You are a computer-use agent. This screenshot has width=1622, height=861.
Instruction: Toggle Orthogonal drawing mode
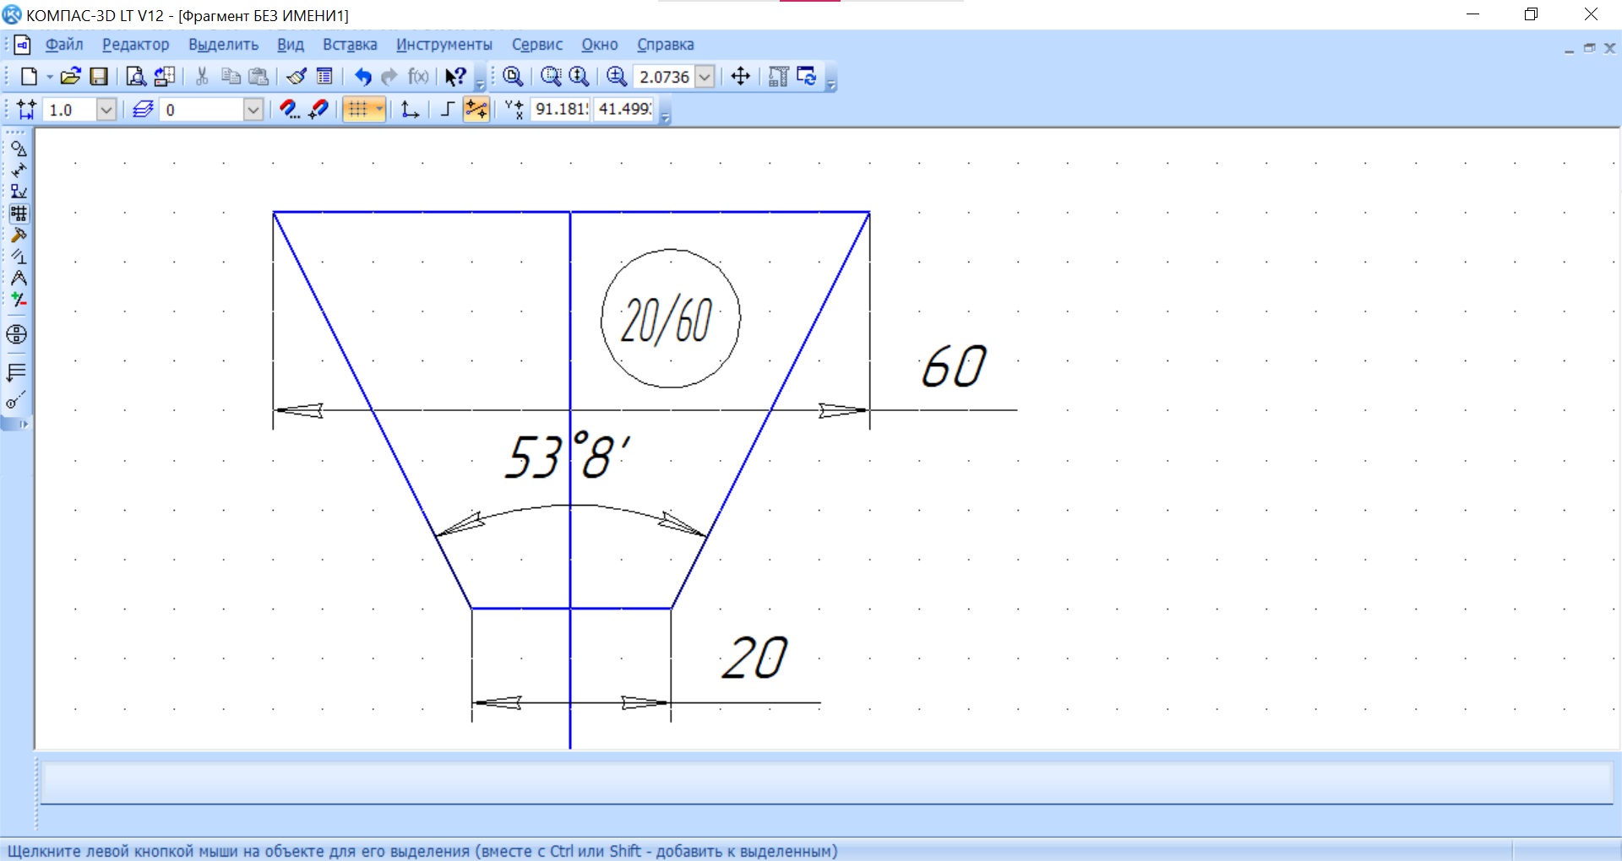click(448, 110)
